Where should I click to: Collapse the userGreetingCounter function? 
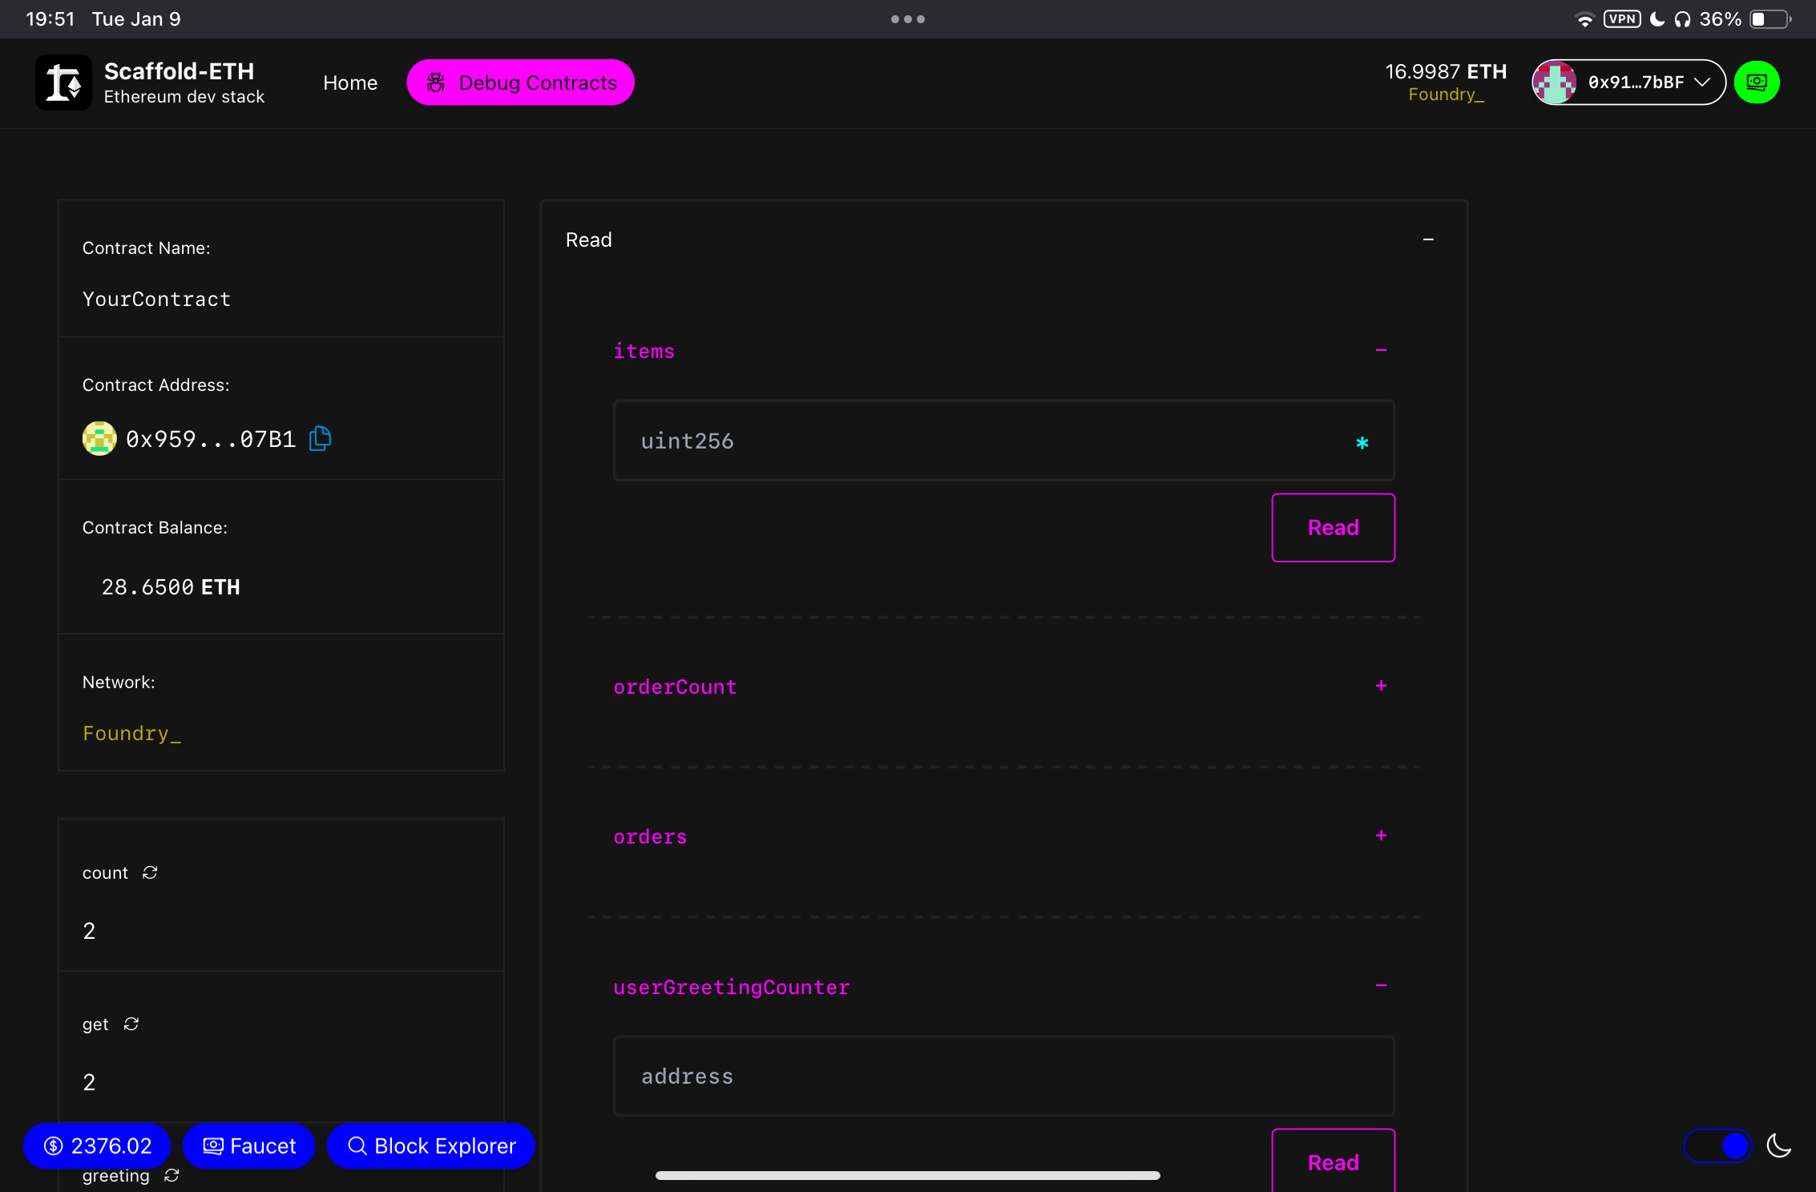pos(1381,985)
